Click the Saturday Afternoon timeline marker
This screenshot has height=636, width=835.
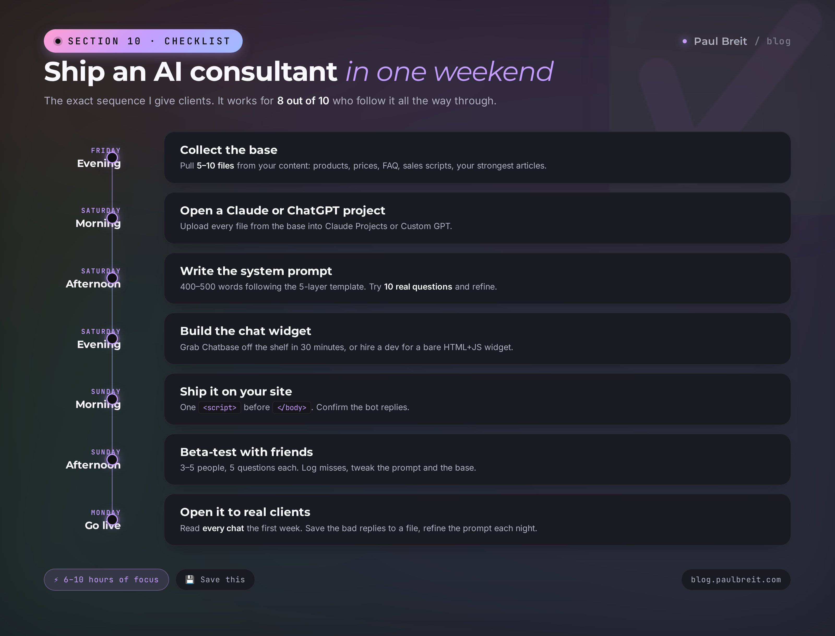(x=112, y=278)
